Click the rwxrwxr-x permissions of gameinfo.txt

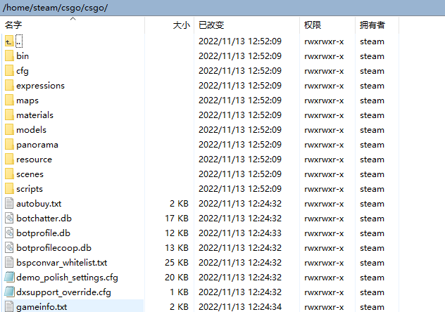click(324, 307)
